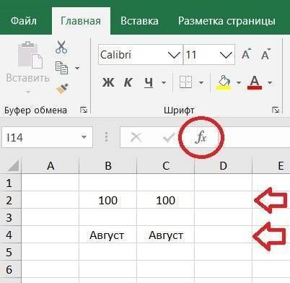
Task: Toggle underline Ч formatting
Action: (149, 82)
